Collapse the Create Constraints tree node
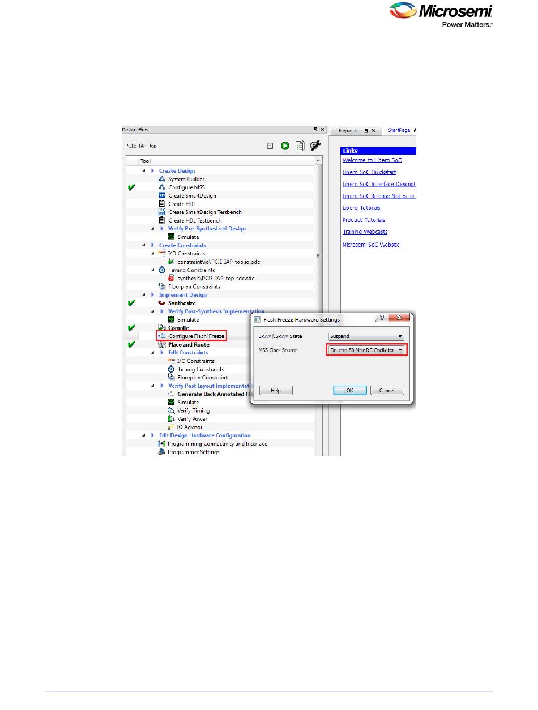538x710 pixels. (144, 245)
